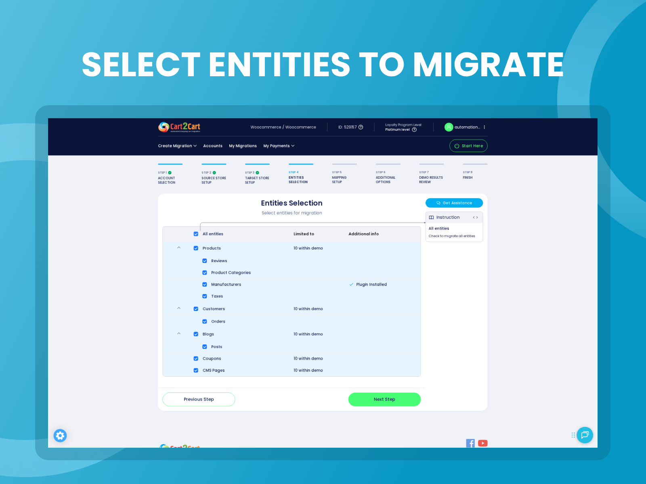
Task: Collapse the Customers group chevron
Action: pyautogui.click(x=179, y=308)
